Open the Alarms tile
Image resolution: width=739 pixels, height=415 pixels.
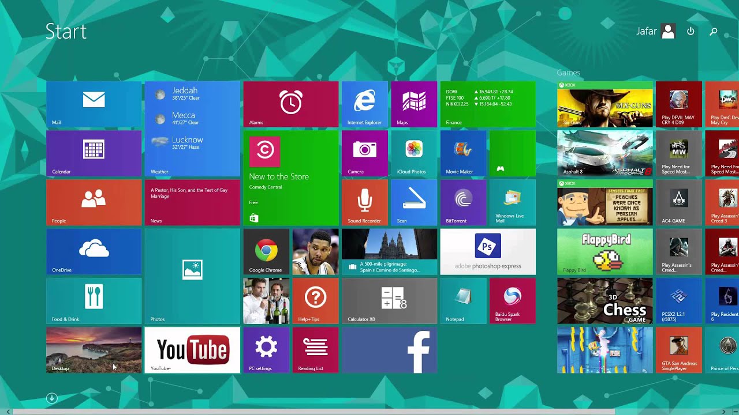(x=291, y=104)
